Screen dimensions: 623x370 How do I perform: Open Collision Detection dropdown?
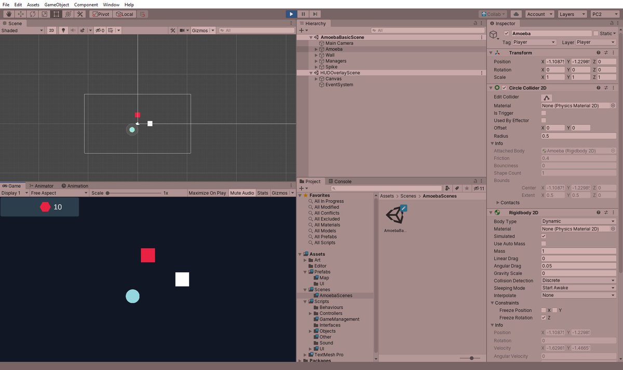tap(578, 281)
